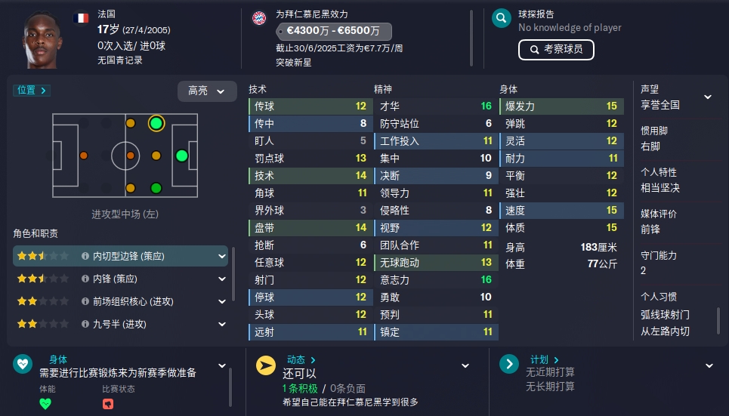Select the green attacking midfielder right position dot
The height and width of the screenshot is (416, 729).
pos(156,188)
